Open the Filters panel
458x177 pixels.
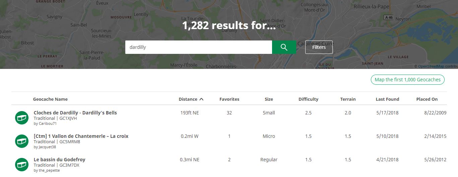pyautogui.click(x=319, y=47)
